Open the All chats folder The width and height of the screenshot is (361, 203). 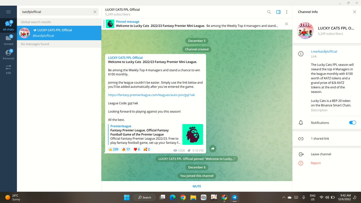tap(8, 26)
